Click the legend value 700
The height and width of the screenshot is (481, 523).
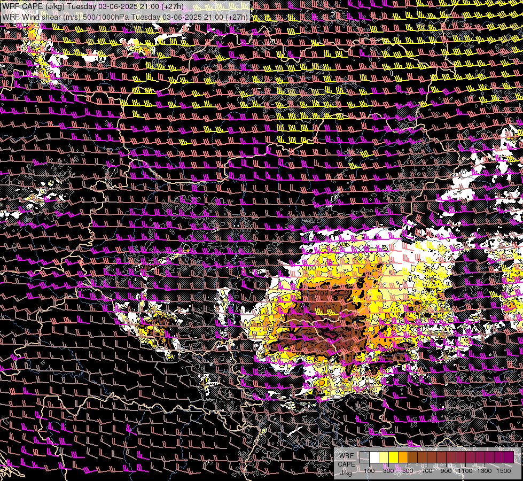coord(427,471)
